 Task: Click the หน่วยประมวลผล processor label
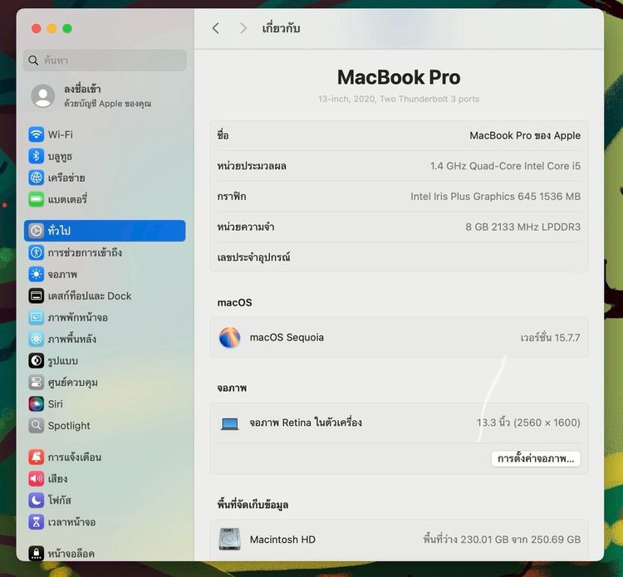coord(252,166)
